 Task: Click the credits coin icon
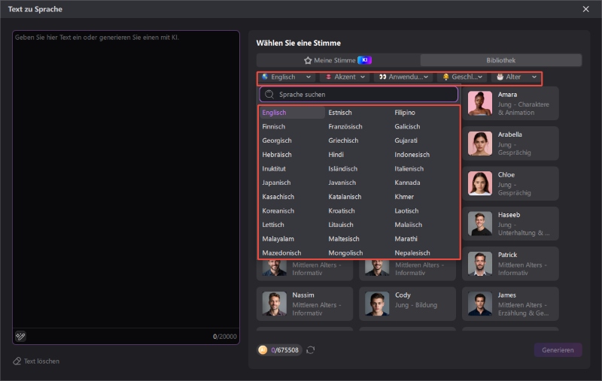[x=263, y=350]
